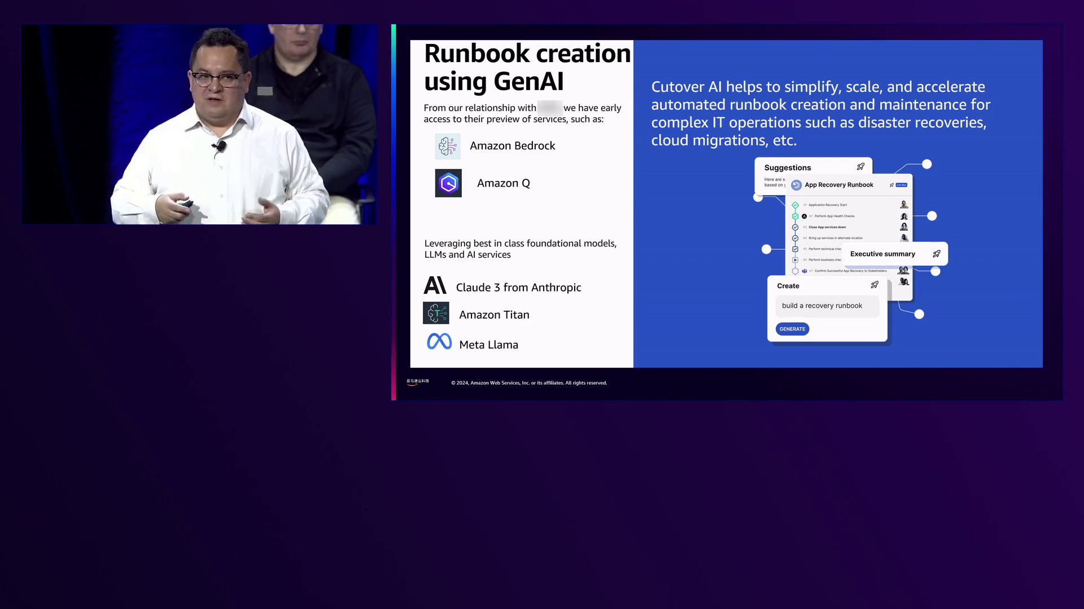This screenshot has width=1084, height=609.
Task: Click the 'Amazon Bedrock' label
Action: coord(513,145)
